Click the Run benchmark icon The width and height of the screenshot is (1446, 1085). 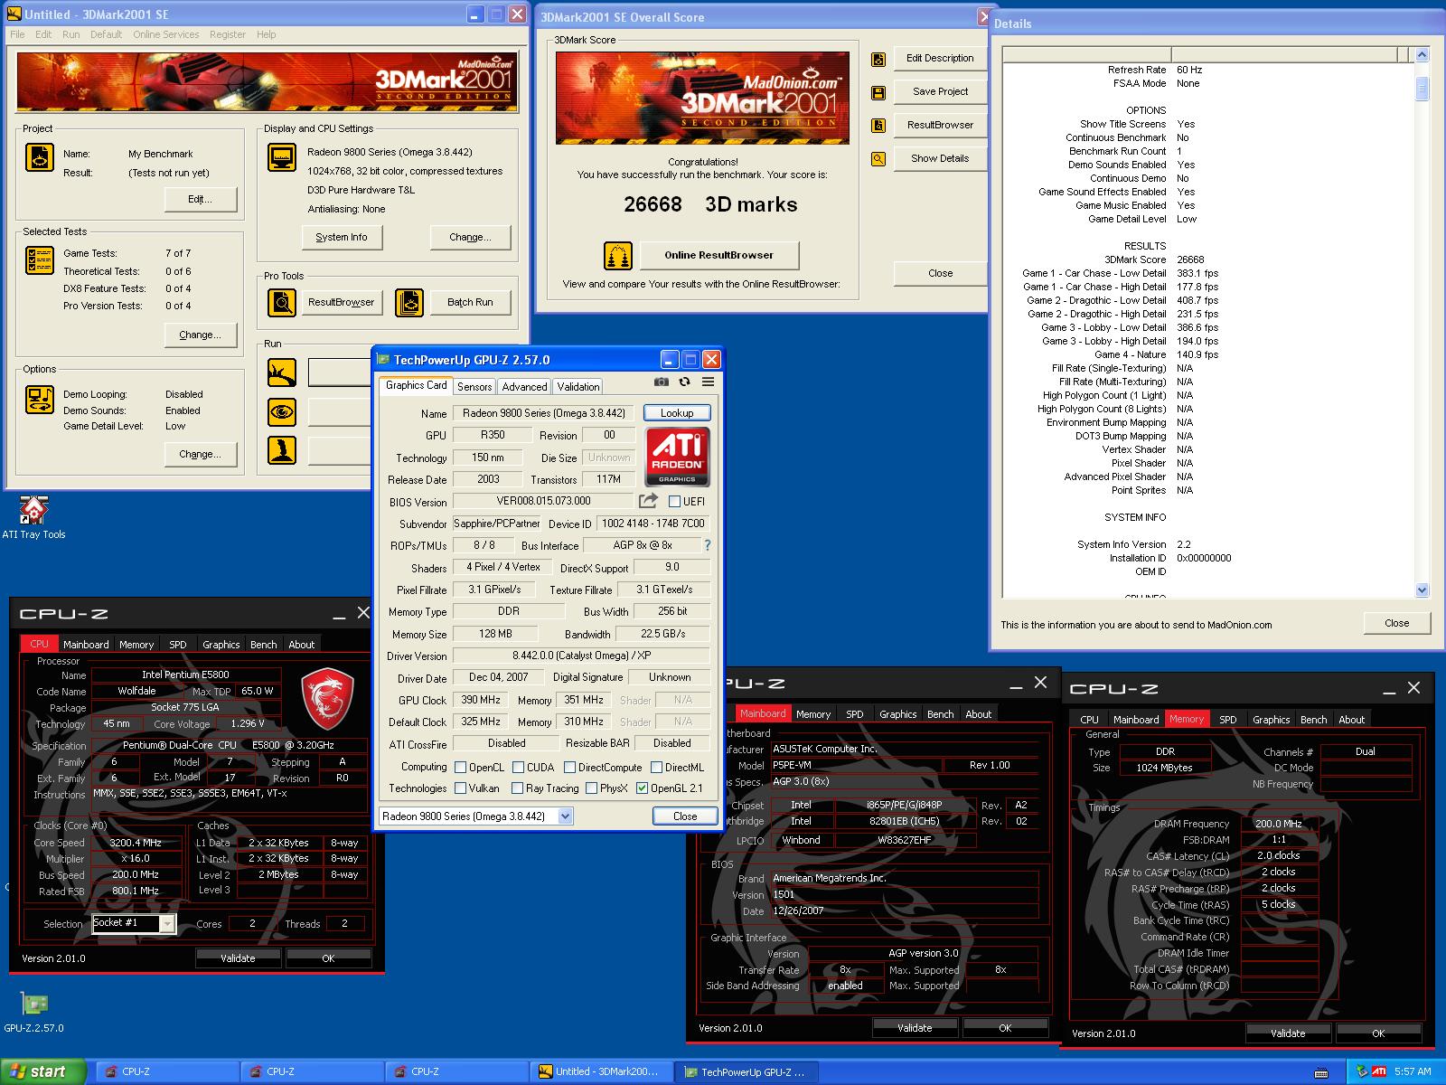click(282, 373)
